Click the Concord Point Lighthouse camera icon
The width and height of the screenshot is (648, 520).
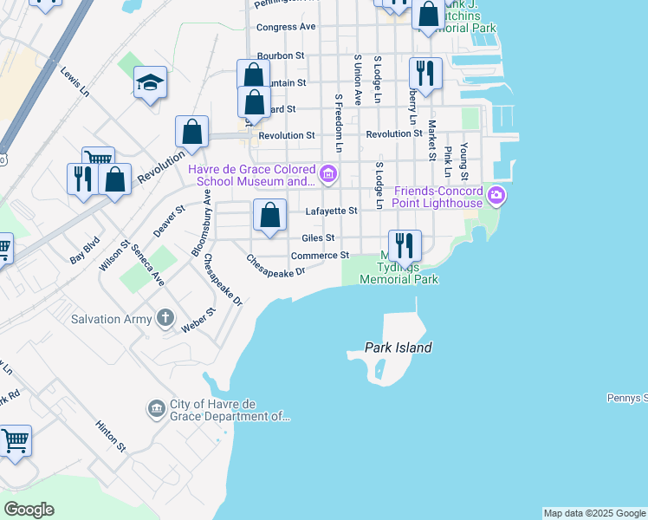click(496, 197)
